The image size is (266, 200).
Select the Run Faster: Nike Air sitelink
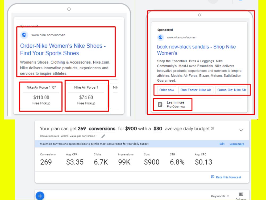click(196, 90)
